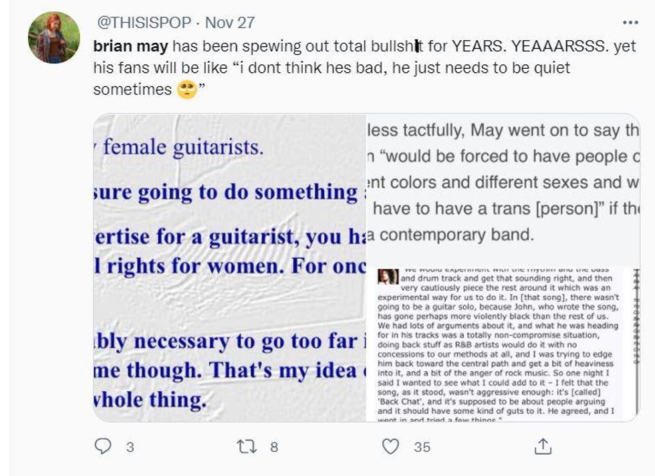The height and width of the screenshot is (476, 655).
Task: Click the eye-roll emoji in the tweet
Action: tap(186, 90)
